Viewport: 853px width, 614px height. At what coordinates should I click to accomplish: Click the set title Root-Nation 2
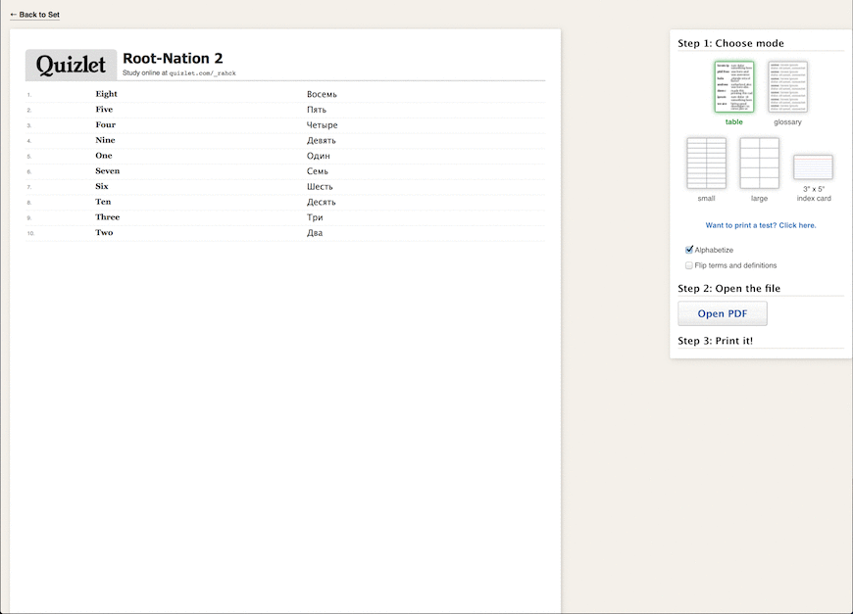pos(173,58)
